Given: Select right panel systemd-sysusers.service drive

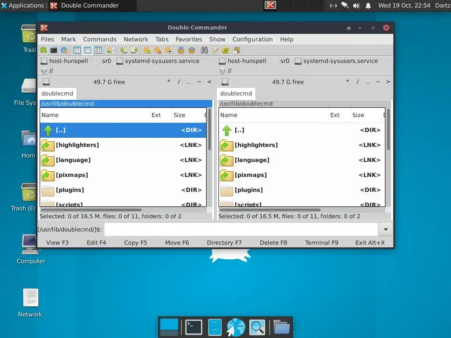Looking at the screenshot, I should pos(336,61).
